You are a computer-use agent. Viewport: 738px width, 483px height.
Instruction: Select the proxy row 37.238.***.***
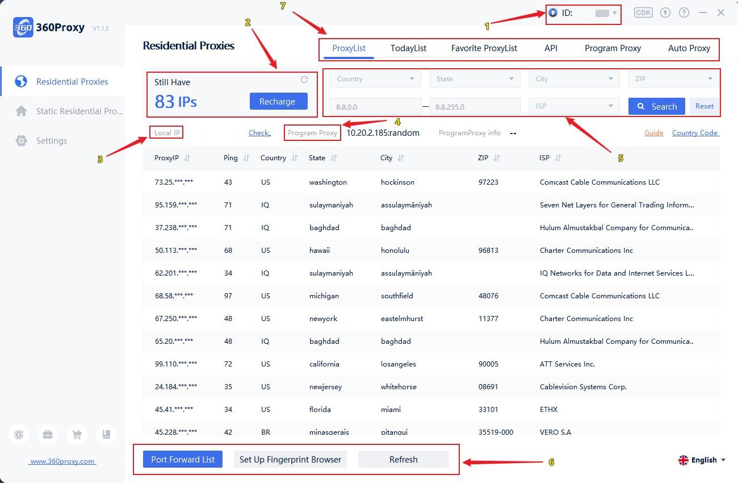(x=431, y=227)
